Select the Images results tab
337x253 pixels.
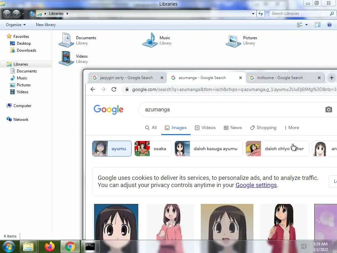[x=176, y=127]
